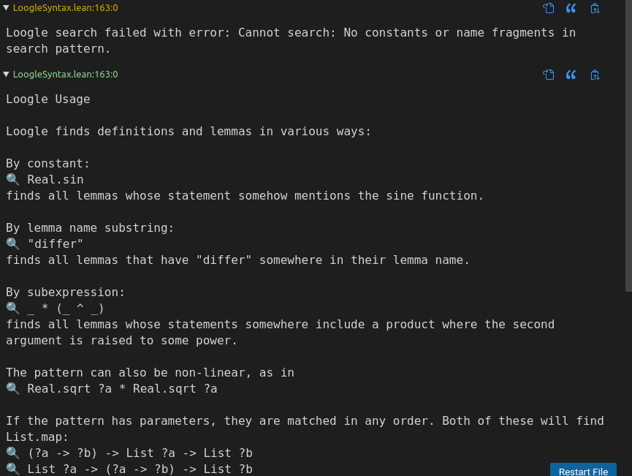632x476 pixels.
Task: Open the yellow LoogleSyntax.lean:163:0 location link
Action: pyautogui.click(x=65, y=7)
